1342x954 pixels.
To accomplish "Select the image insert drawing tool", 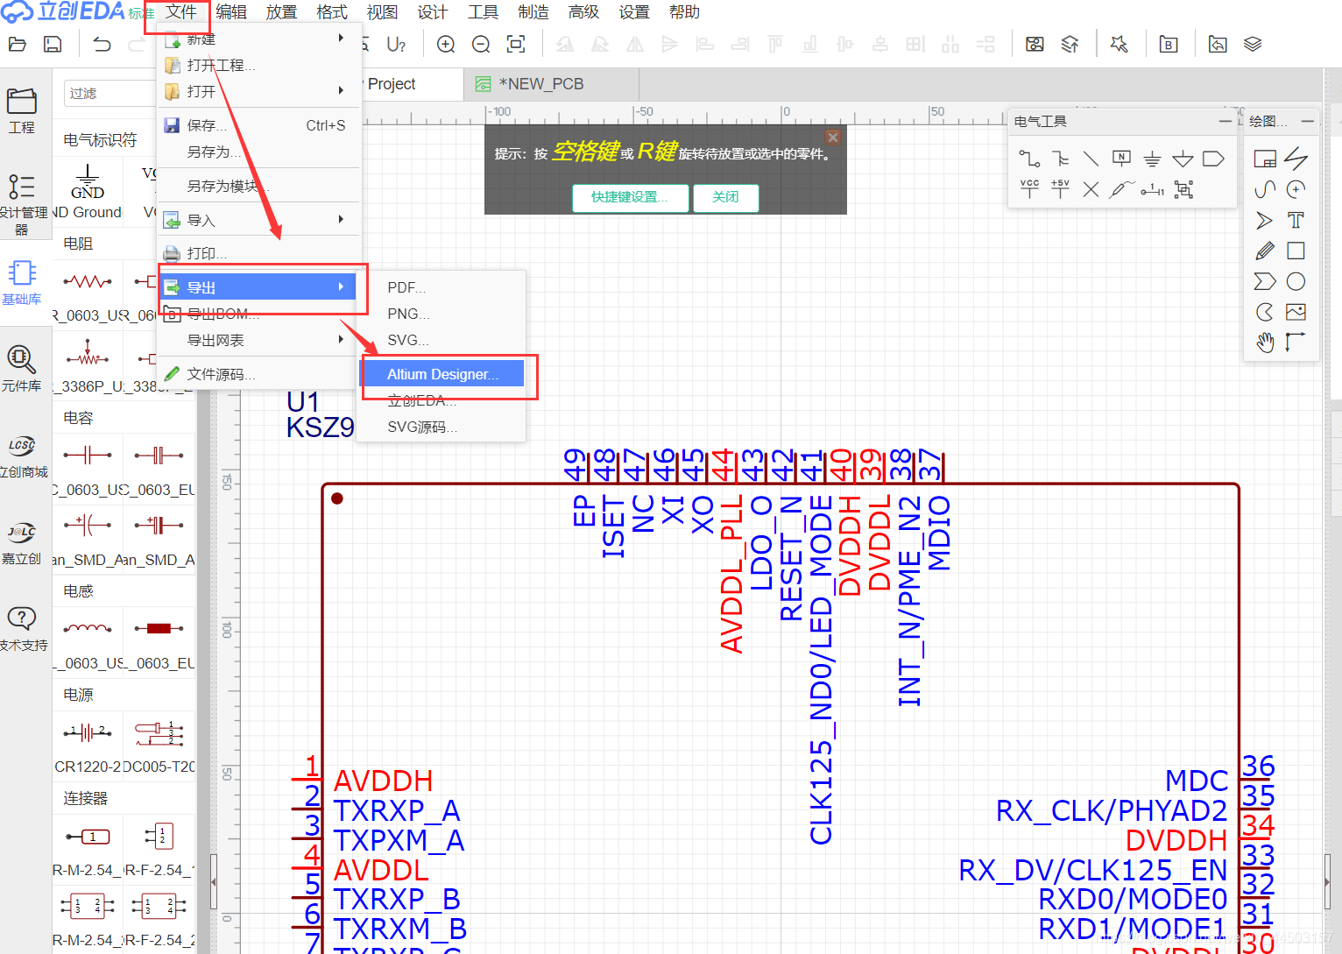I will pos(1296,312).
